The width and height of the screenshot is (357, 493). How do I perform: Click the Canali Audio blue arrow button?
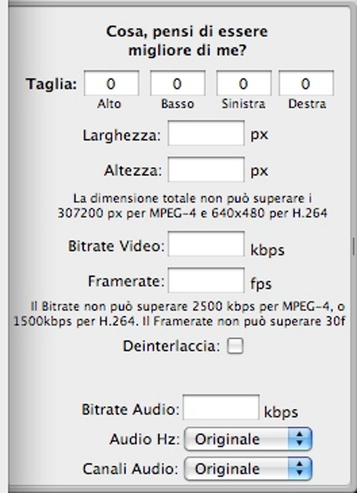(x=300, y=469)
